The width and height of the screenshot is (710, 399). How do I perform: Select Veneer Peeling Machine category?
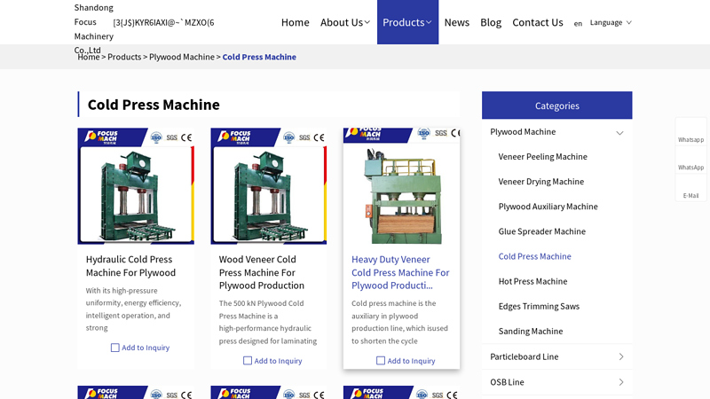[542, 157]
